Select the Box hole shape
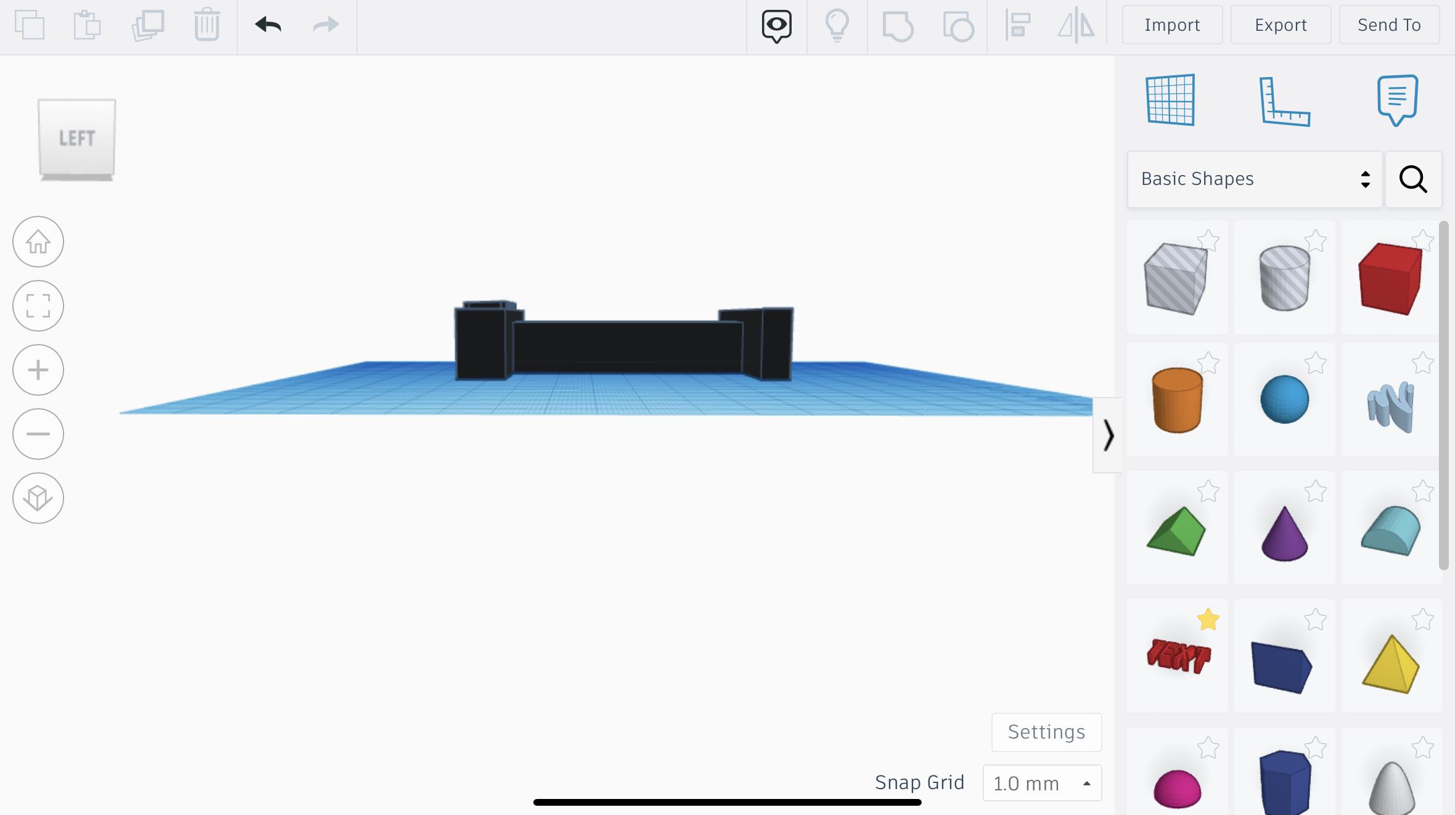 coord(1176,279)
